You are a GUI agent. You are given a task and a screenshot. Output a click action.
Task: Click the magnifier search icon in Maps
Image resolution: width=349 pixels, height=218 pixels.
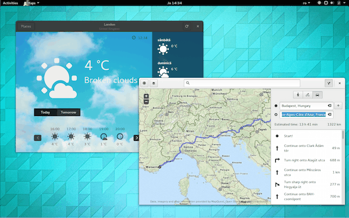pos(188,83)
